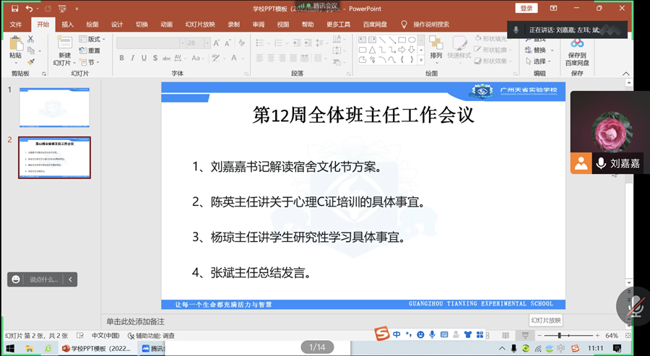Click the Increase Font Size icon
650x356 pixels.
pos(217,43)
